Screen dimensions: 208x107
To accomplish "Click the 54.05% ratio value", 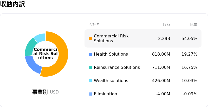I will click(189, 38).
